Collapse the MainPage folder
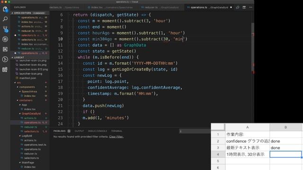Image resolution: width=303 pixels, height=170 pixels. click(28, 162)
